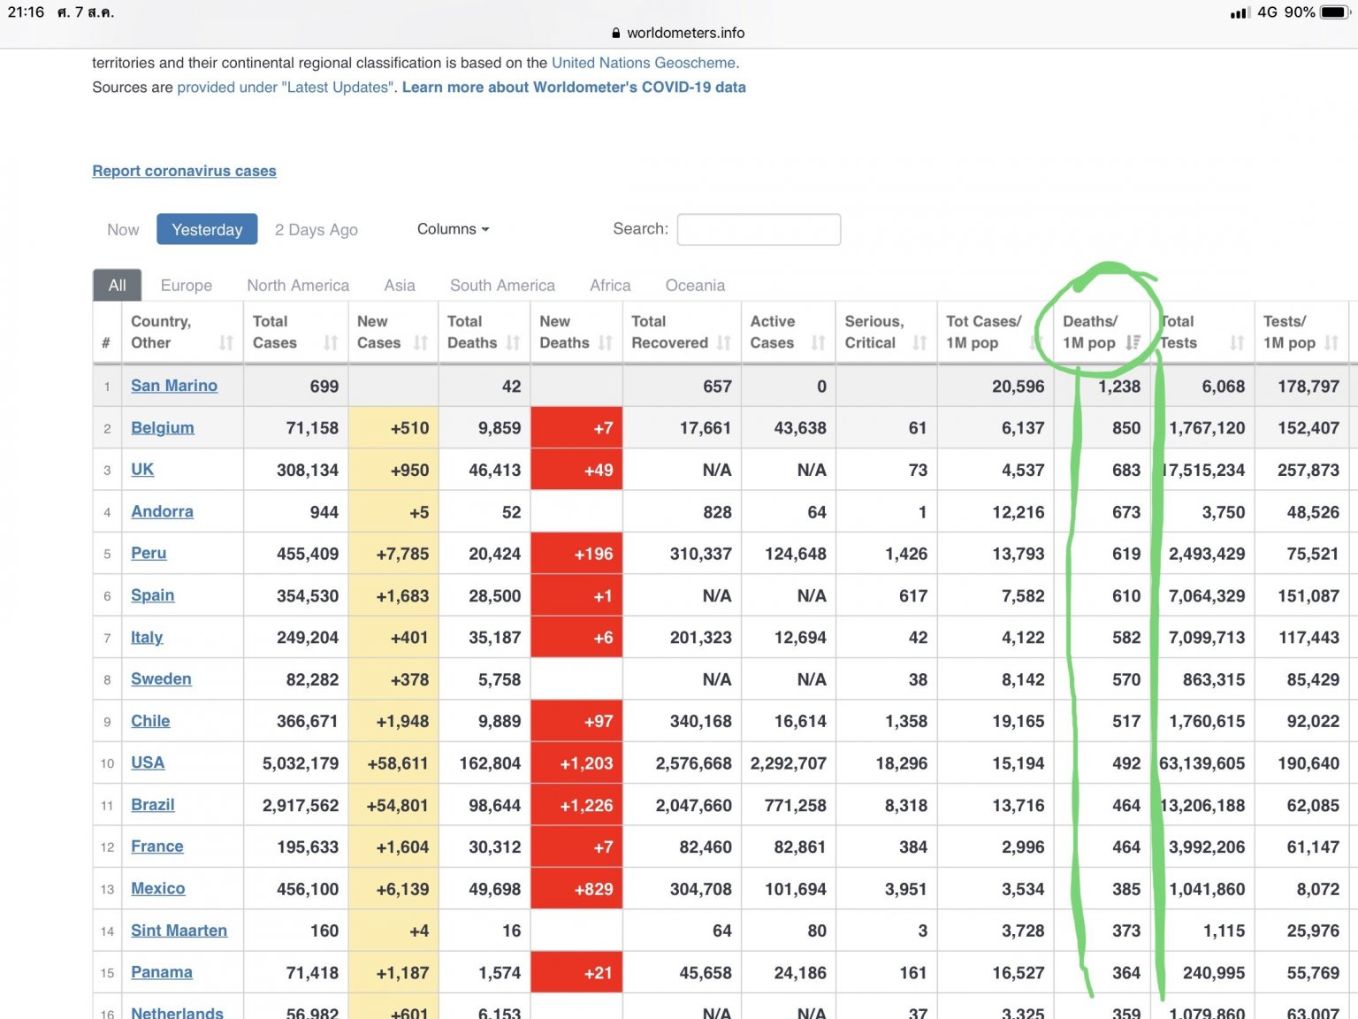Sort table by Total Deaths arrows
This screenshot has width=1358, height=1019.
point(513,343)
